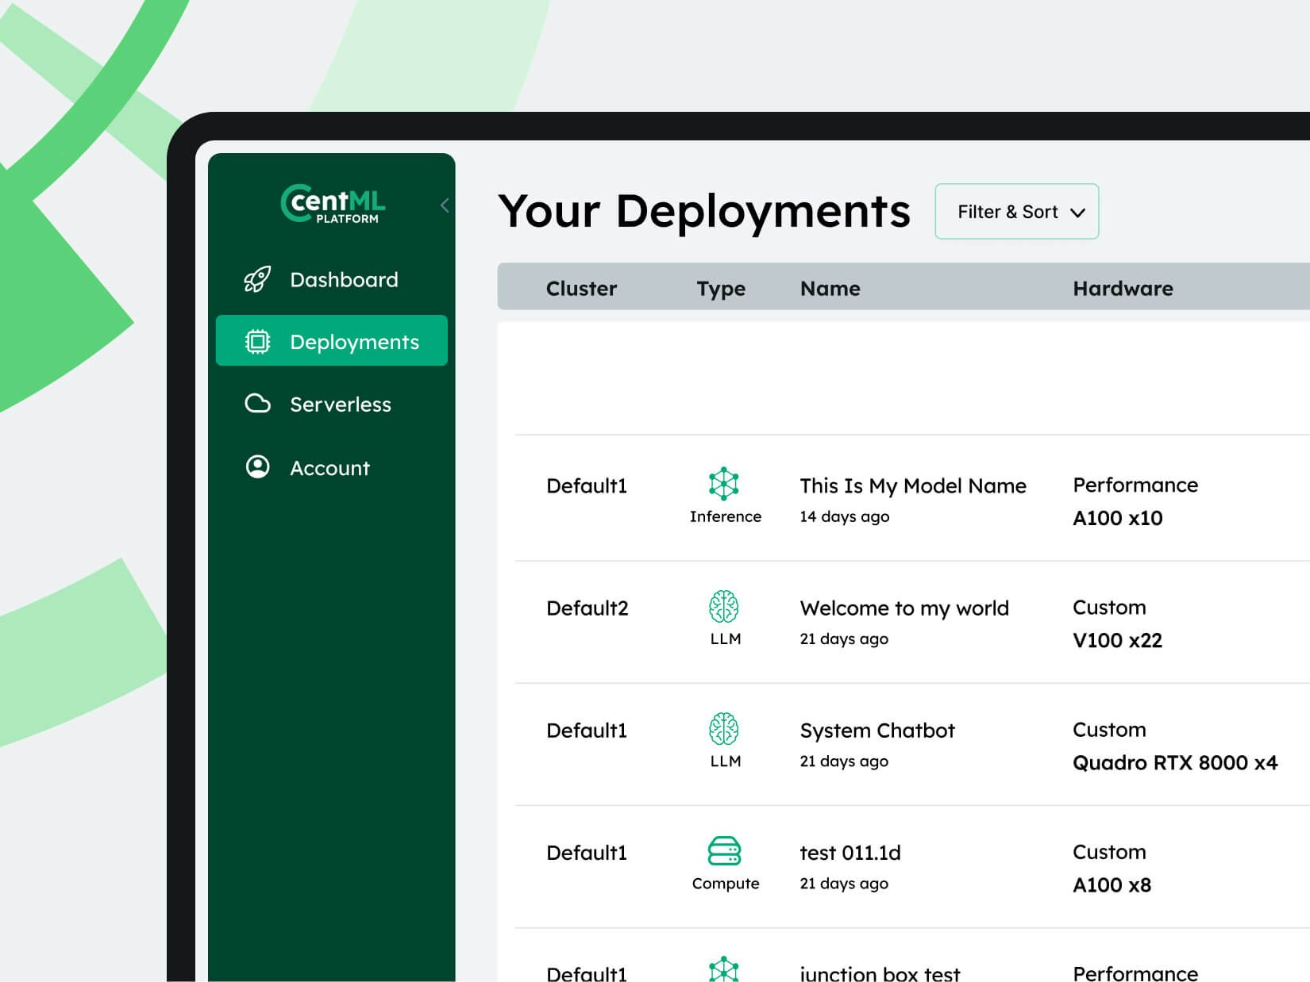Image resolution: width=1310 pixels, height=982 pixels.
Task: Collapse the sidebar with the chevron arrow
Action: (445, 205)
